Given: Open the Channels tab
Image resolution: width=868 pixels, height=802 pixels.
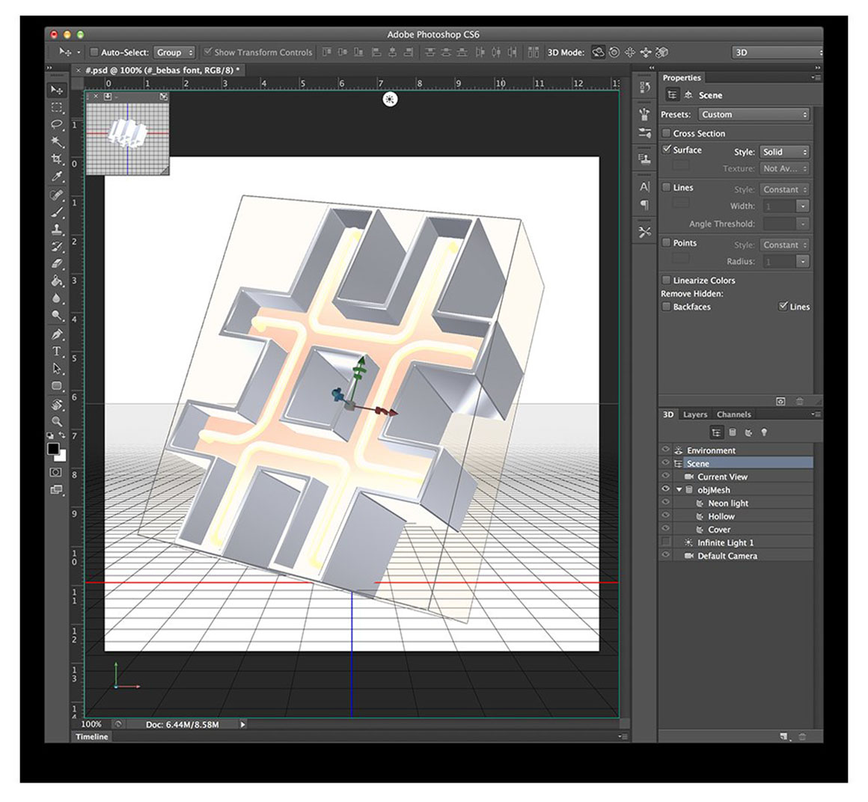Looking at the screenshot, I should (733, 414).
